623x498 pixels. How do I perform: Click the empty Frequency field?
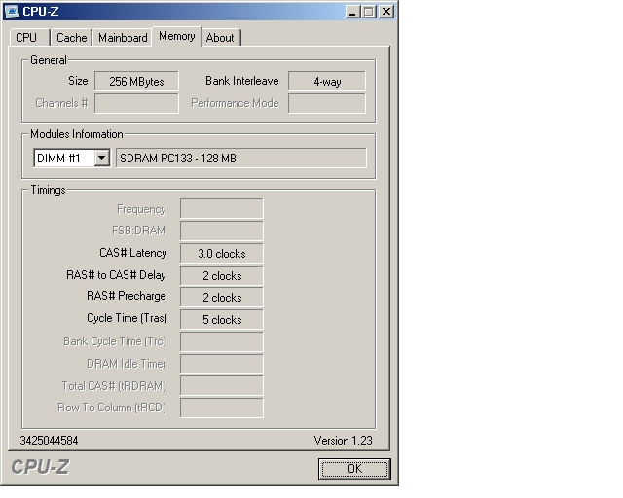tap(222, 209)
